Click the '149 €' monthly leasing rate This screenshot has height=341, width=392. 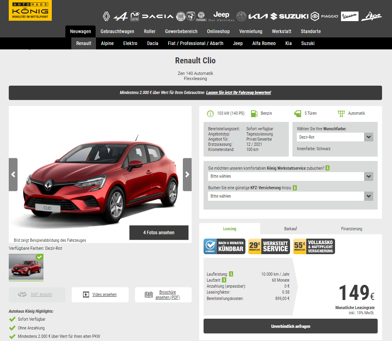[x=357, y=293]
